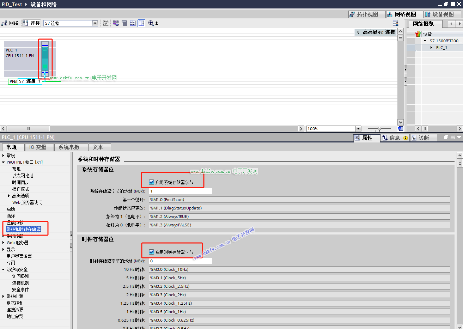Select 地址总览 in the tree

pyautogui.click(x=15, y=316)
